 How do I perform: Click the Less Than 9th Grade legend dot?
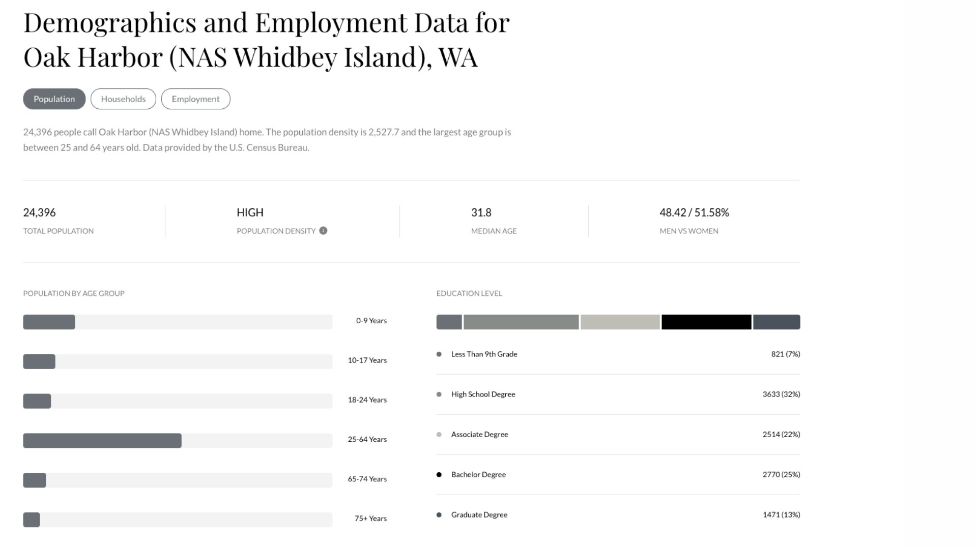click(439, 354)
